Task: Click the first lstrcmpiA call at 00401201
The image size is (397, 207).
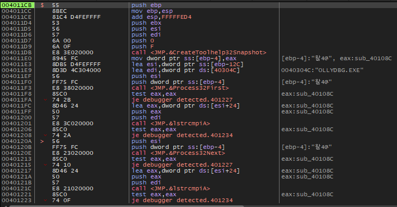Action: (x=171, y=124)
